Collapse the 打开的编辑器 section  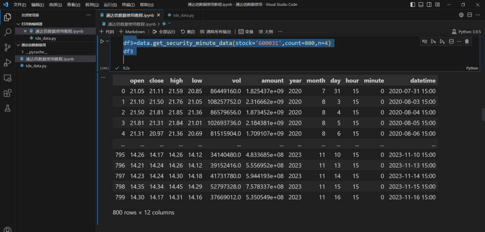[x=32, y=24]
